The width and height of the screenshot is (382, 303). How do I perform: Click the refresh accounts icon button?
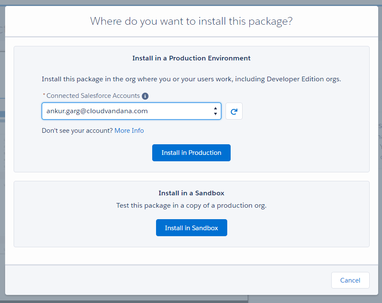(x=234, y=111)
